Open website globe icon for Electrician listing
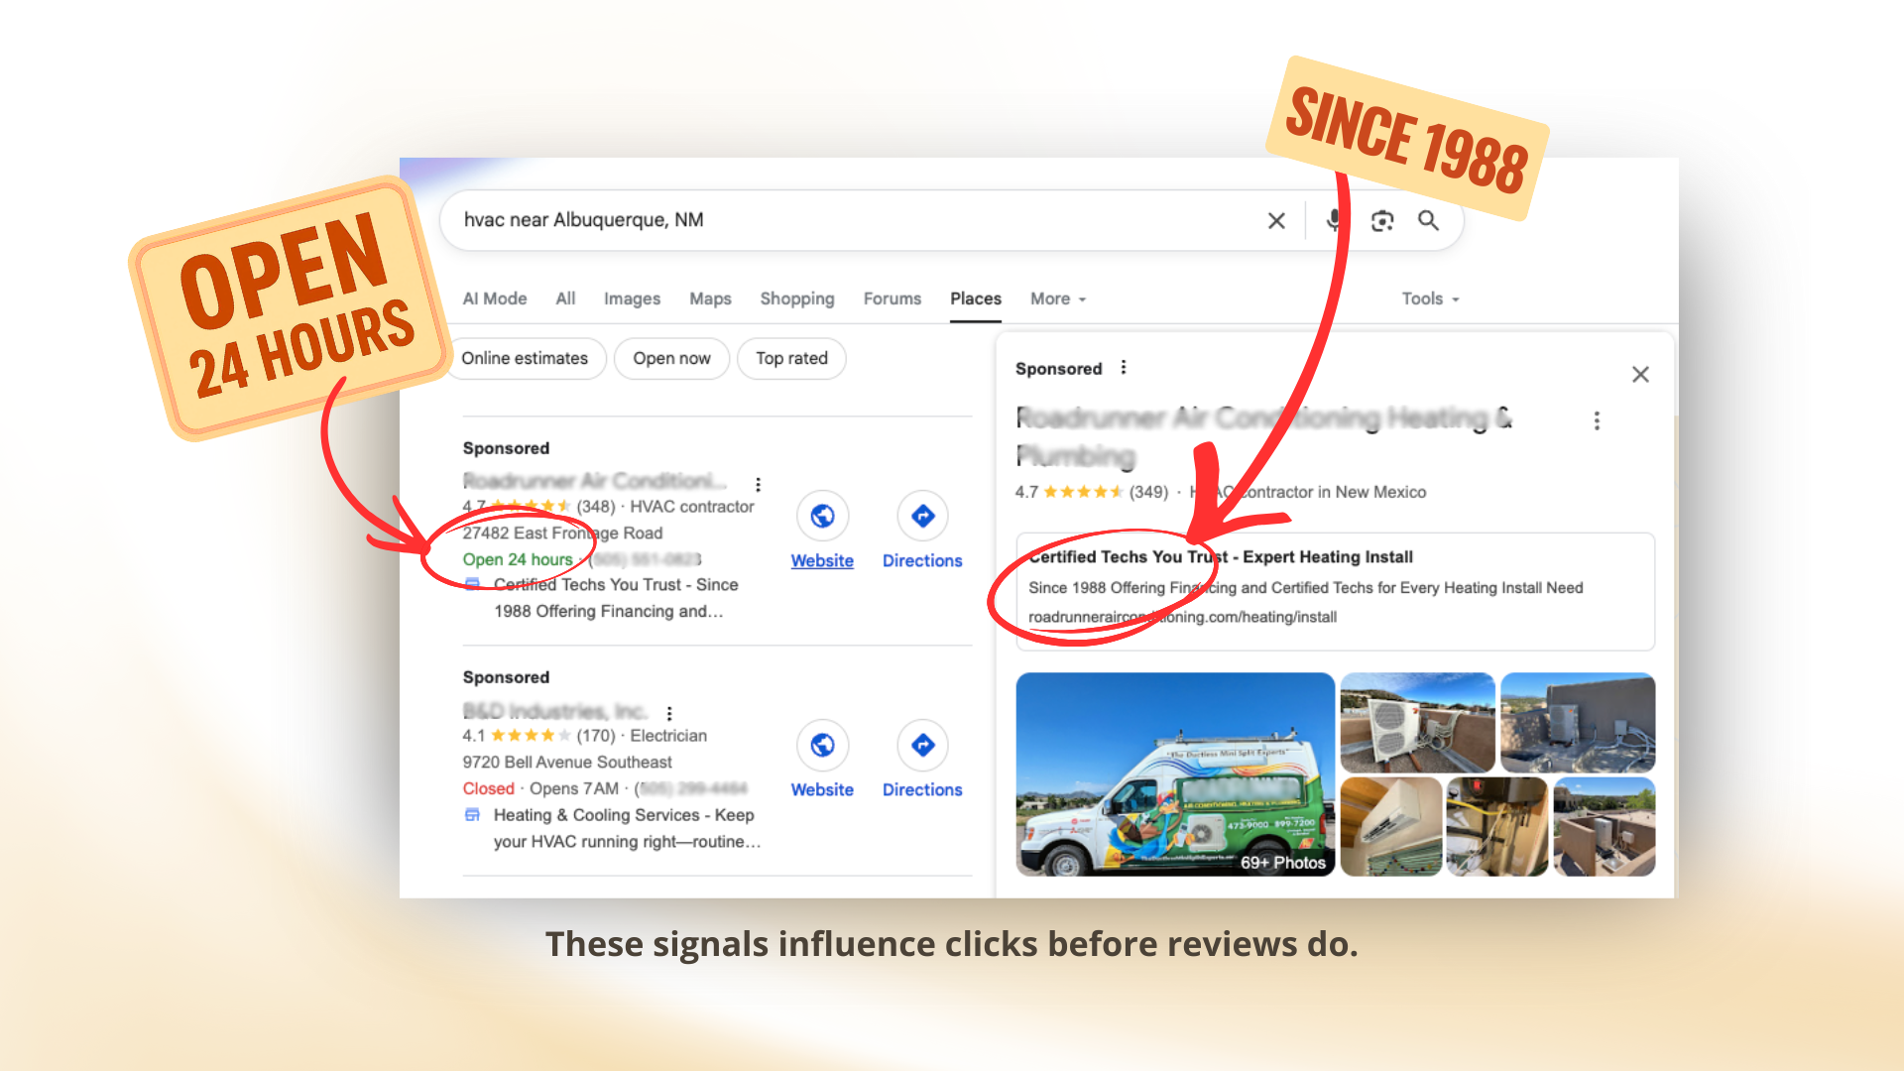 click(x=822, y=745)
